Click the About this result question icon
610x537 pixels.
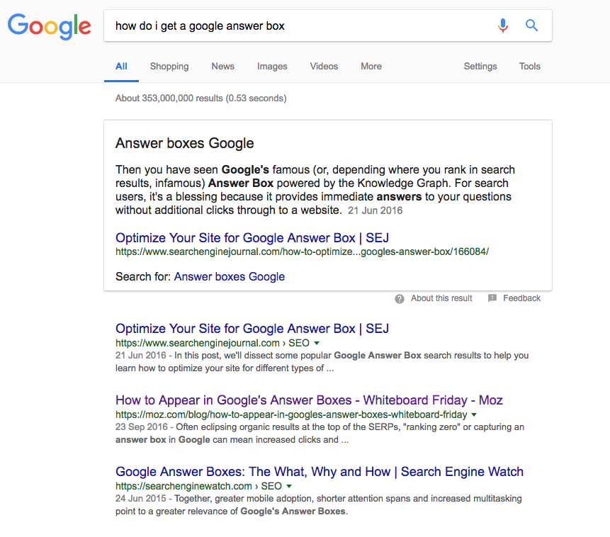(x=400, y=299)
